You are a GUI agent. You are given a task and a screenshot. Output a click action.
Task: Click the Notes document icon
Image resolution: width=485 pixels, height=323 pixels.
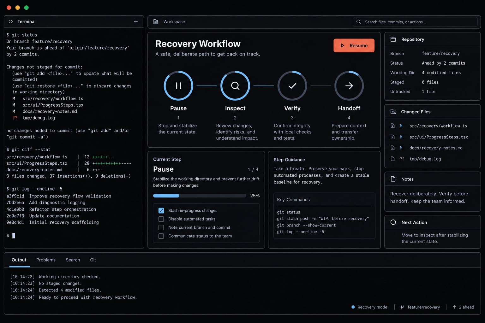[x=393, y=179]
